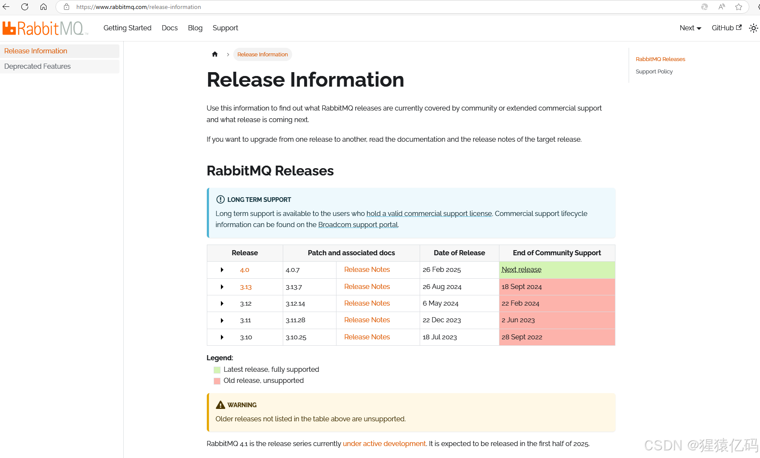The height and width of the screenshot is (458, 760).
Task: Open the breadcrumb home icon
Action: (215, 54)
